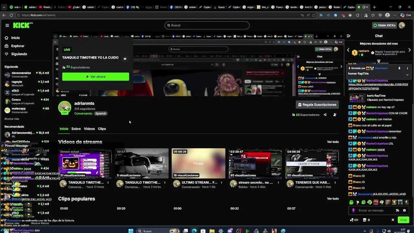414x233 pixels.
Task: Open the emoji picker in chat
Action: click(x=404, y=210)
